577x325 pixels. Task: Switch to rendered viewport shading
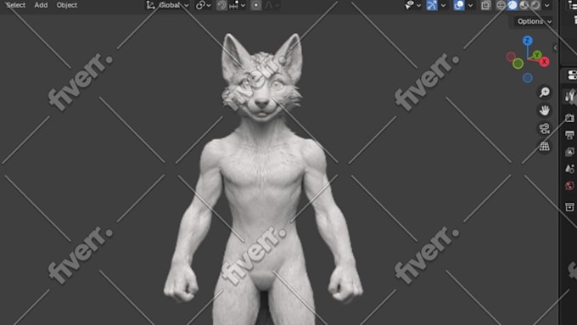(x=535, y=5)
